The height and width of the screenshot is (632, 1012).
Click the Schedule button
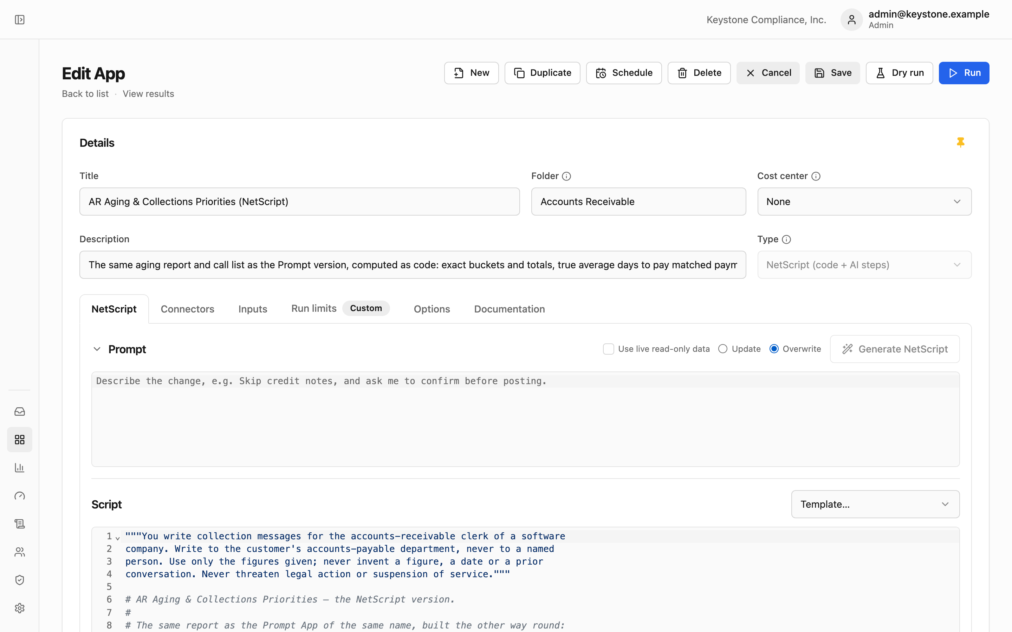click(x=623, y=73)
